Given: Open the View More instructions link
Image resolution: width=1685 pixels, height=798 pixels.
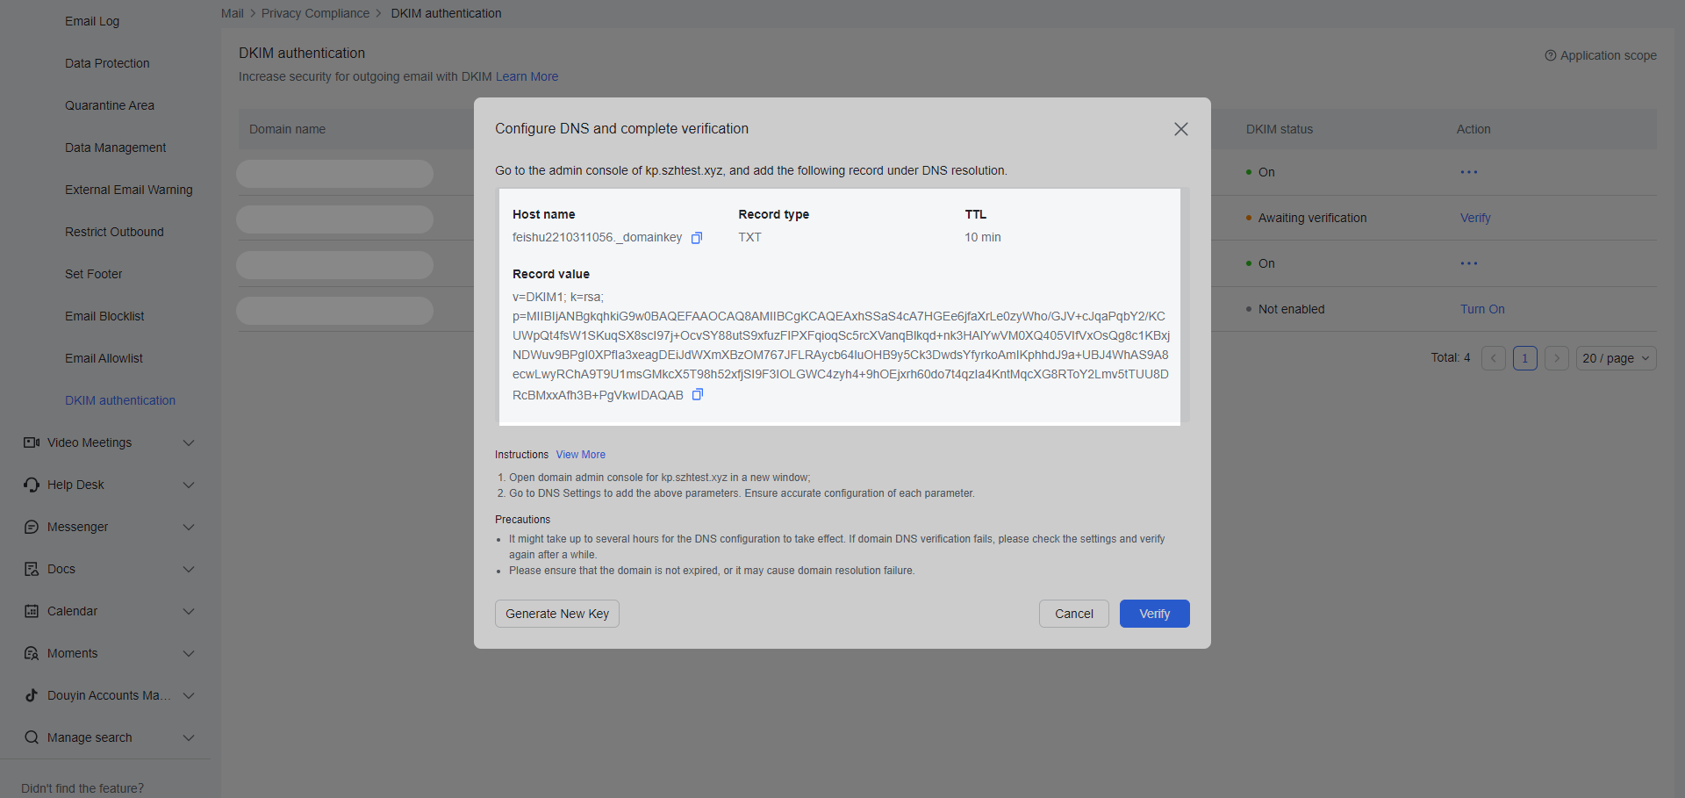Looking at the screenshot, I should click(x=579, y=455).
